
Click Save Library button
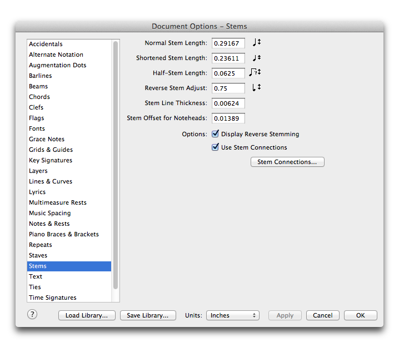pos(148,315)
